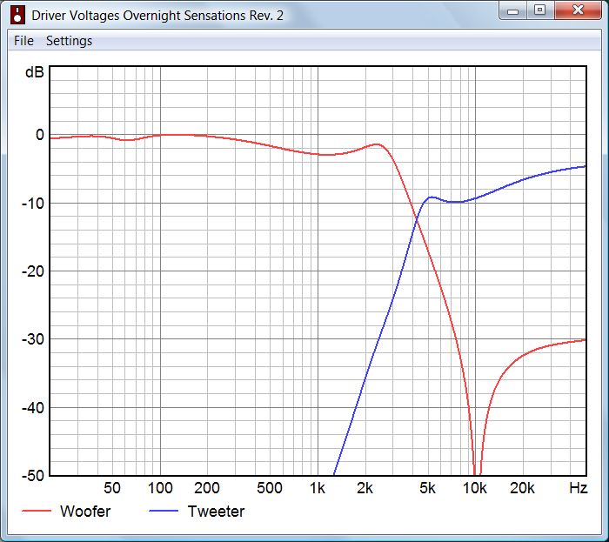This screenshot has height=542, width=609.
Task: Click the woofer notch dip near 10k
Action: [478, 472]
